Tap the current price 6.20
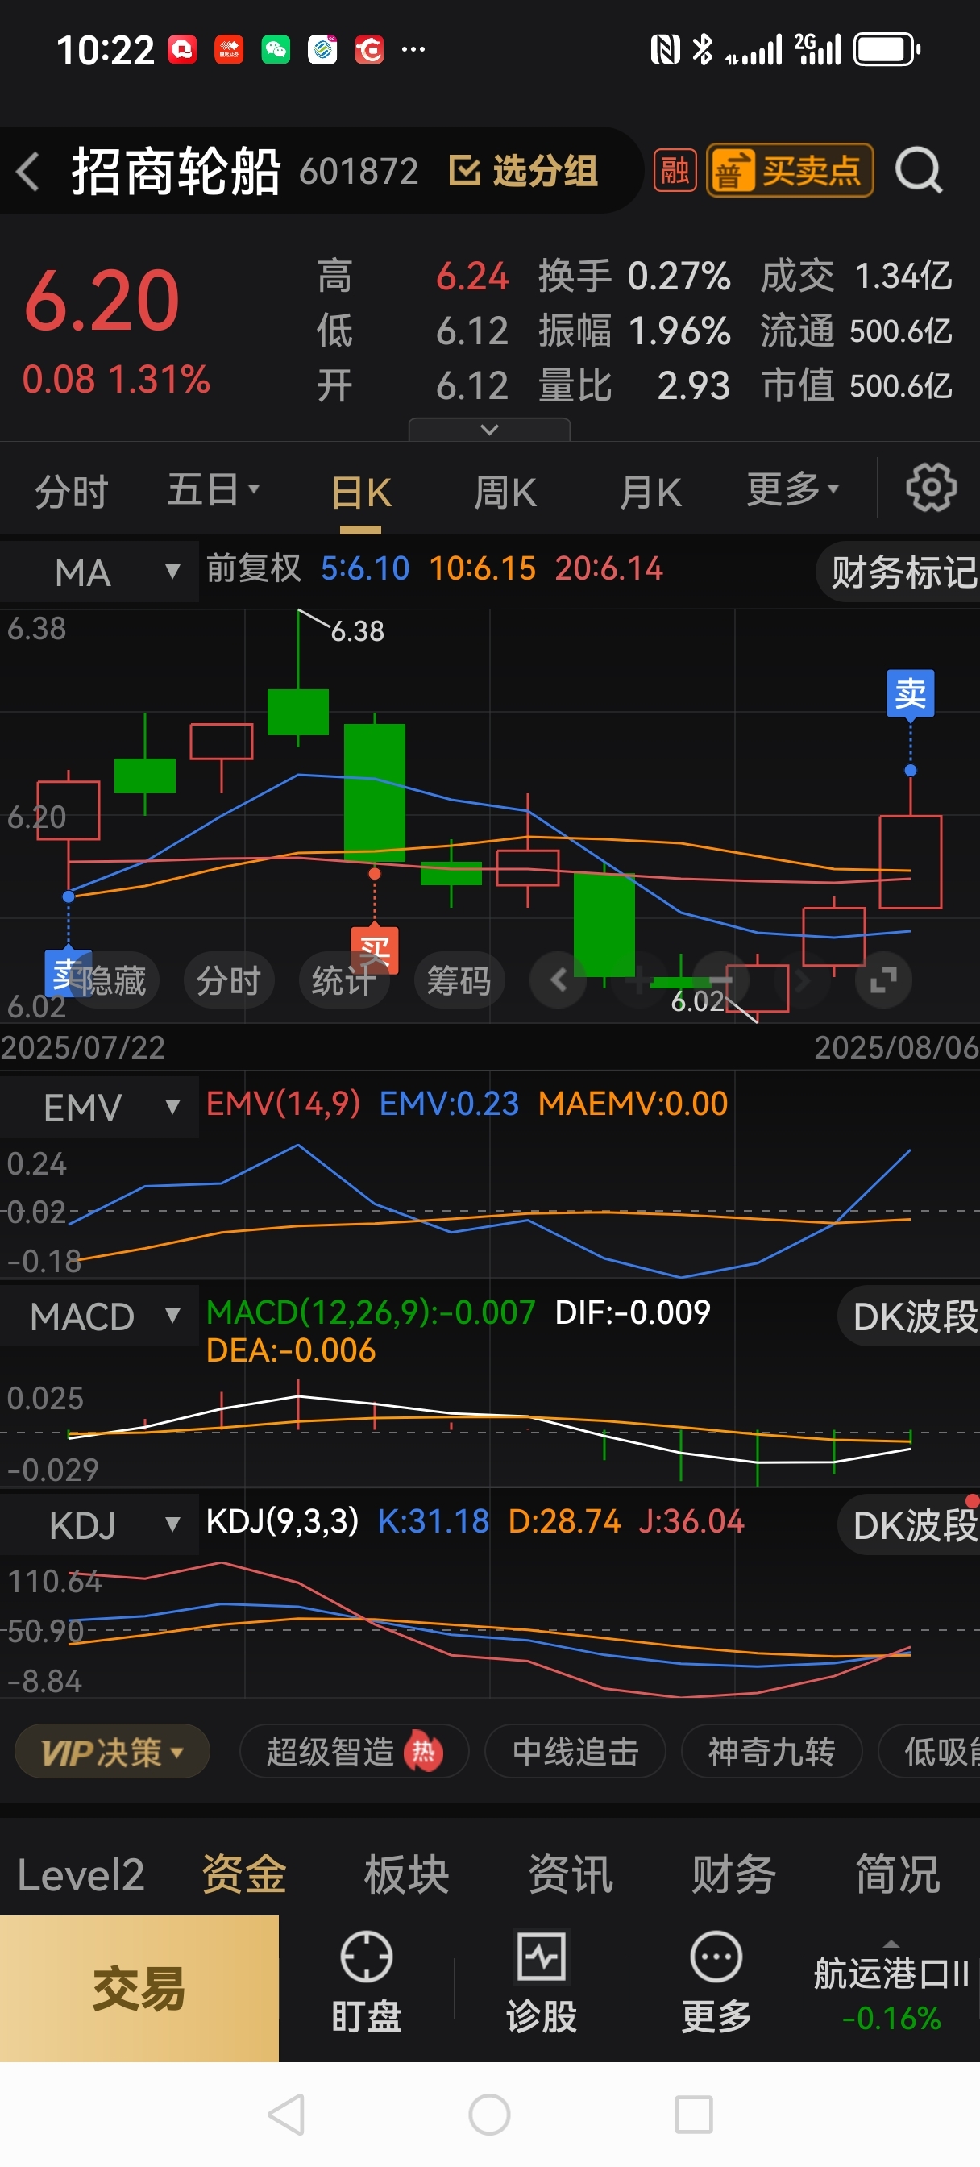This screenshot has height=2167, width=980. 102,301
